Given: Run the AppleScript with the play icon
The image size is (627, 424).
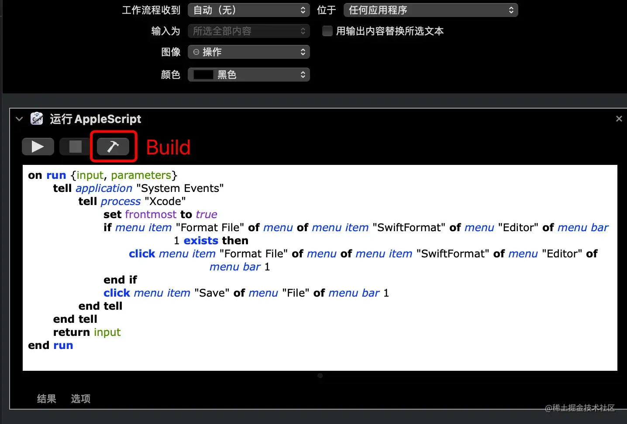Looking at the screenshot, I should coord(38,147).
